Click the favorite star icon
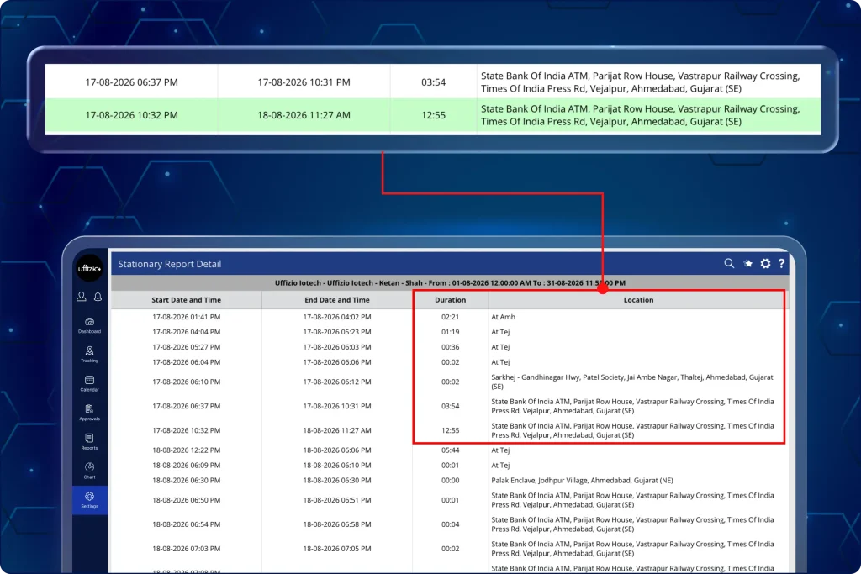Screen dimensions: 861x574 747,263
